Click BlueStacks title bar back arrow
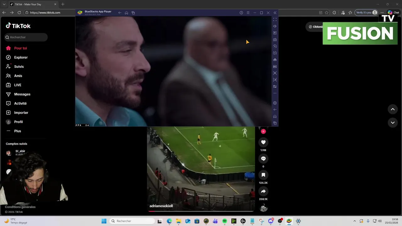Viewport: 402px width, 226px height. point(120,13)
